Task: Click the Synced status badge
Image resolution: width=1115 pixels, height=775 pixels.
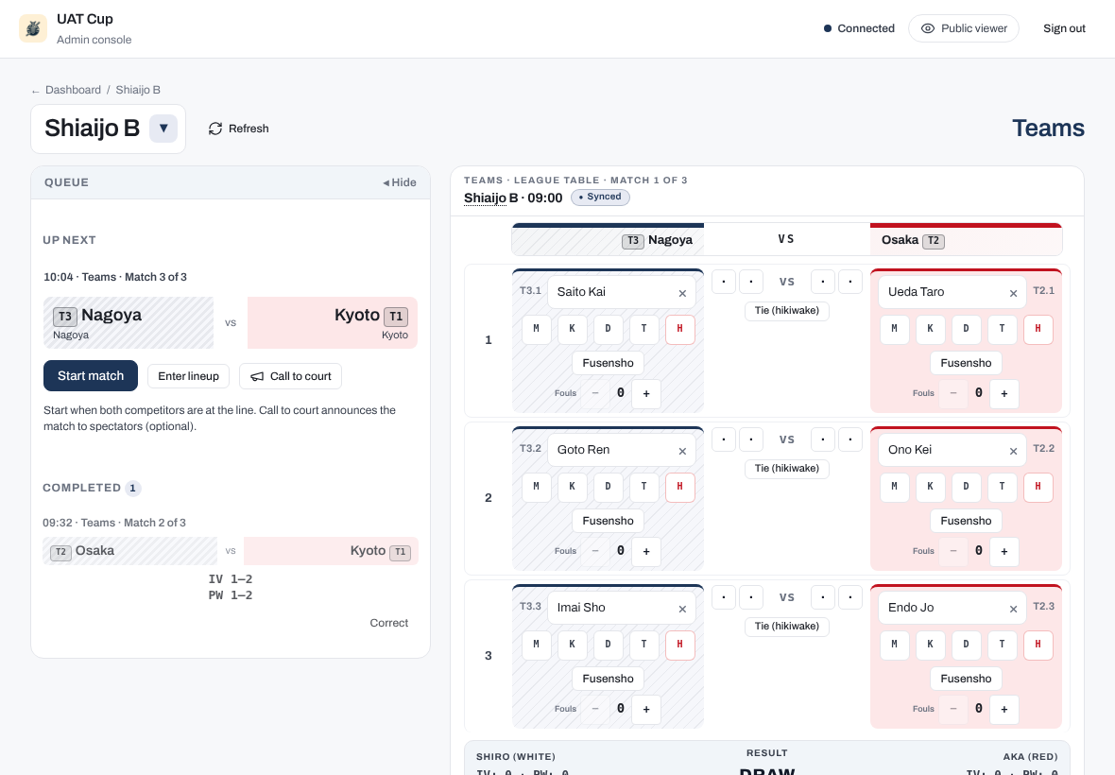Action: [x=600, y=197]
